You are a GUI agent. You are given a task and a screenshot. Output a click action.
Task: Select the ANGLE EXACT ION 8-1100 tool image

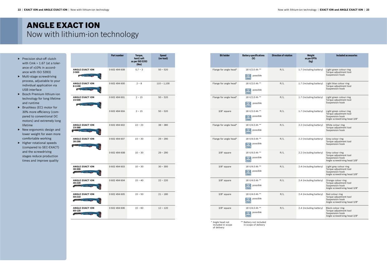tap(89, 89)
